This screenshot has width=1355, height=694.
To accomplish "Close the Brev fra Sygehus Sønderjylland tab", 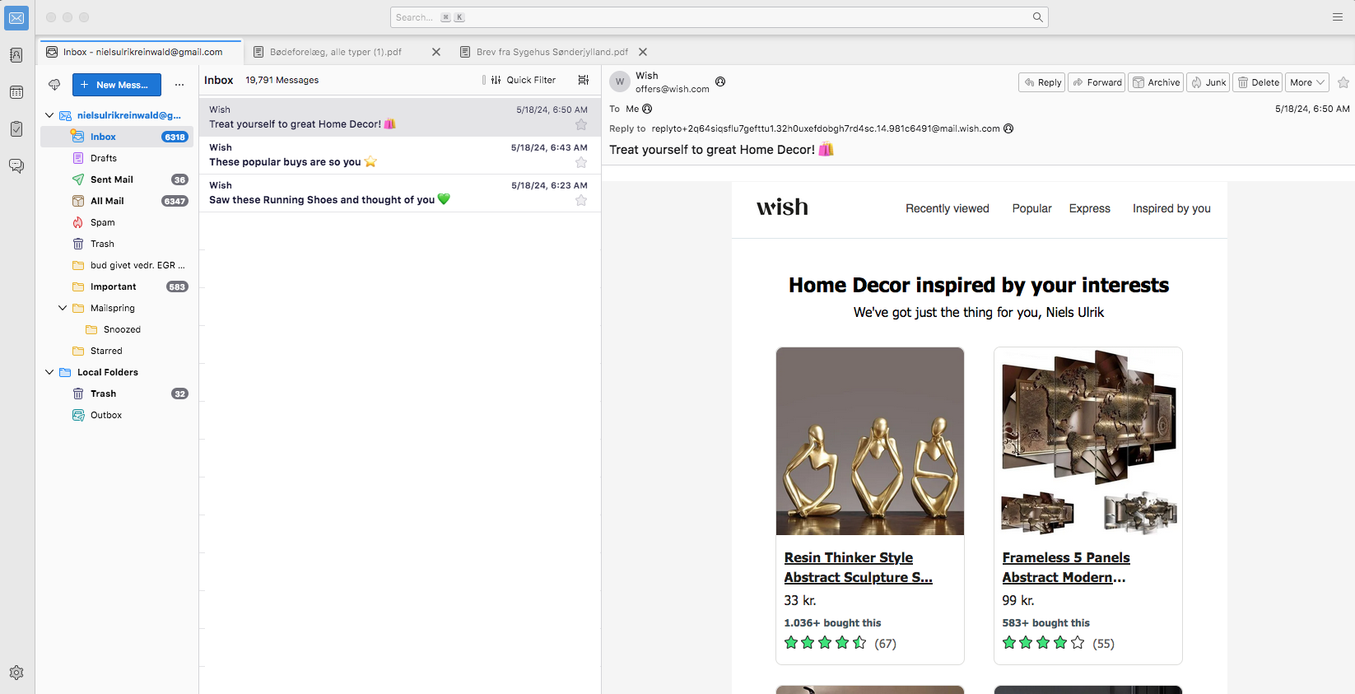I will click(643, 52).
